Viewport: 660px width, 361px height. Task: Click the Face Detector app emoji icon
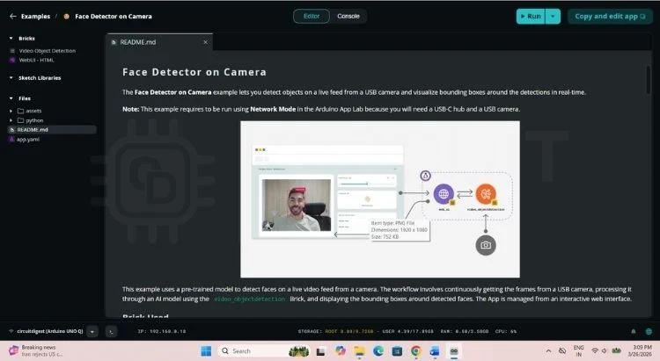point(67,17)
